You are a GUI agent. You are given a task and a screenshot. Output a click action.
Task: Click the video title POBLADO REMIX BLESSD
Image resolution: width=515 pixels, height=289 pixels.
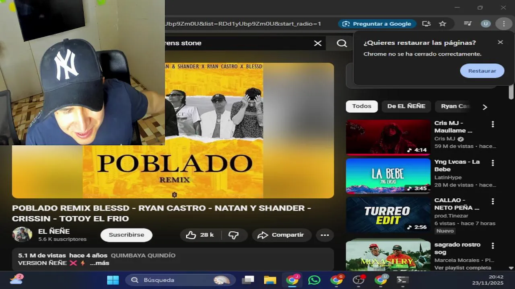pyautogui.click(x=161, y=213)
